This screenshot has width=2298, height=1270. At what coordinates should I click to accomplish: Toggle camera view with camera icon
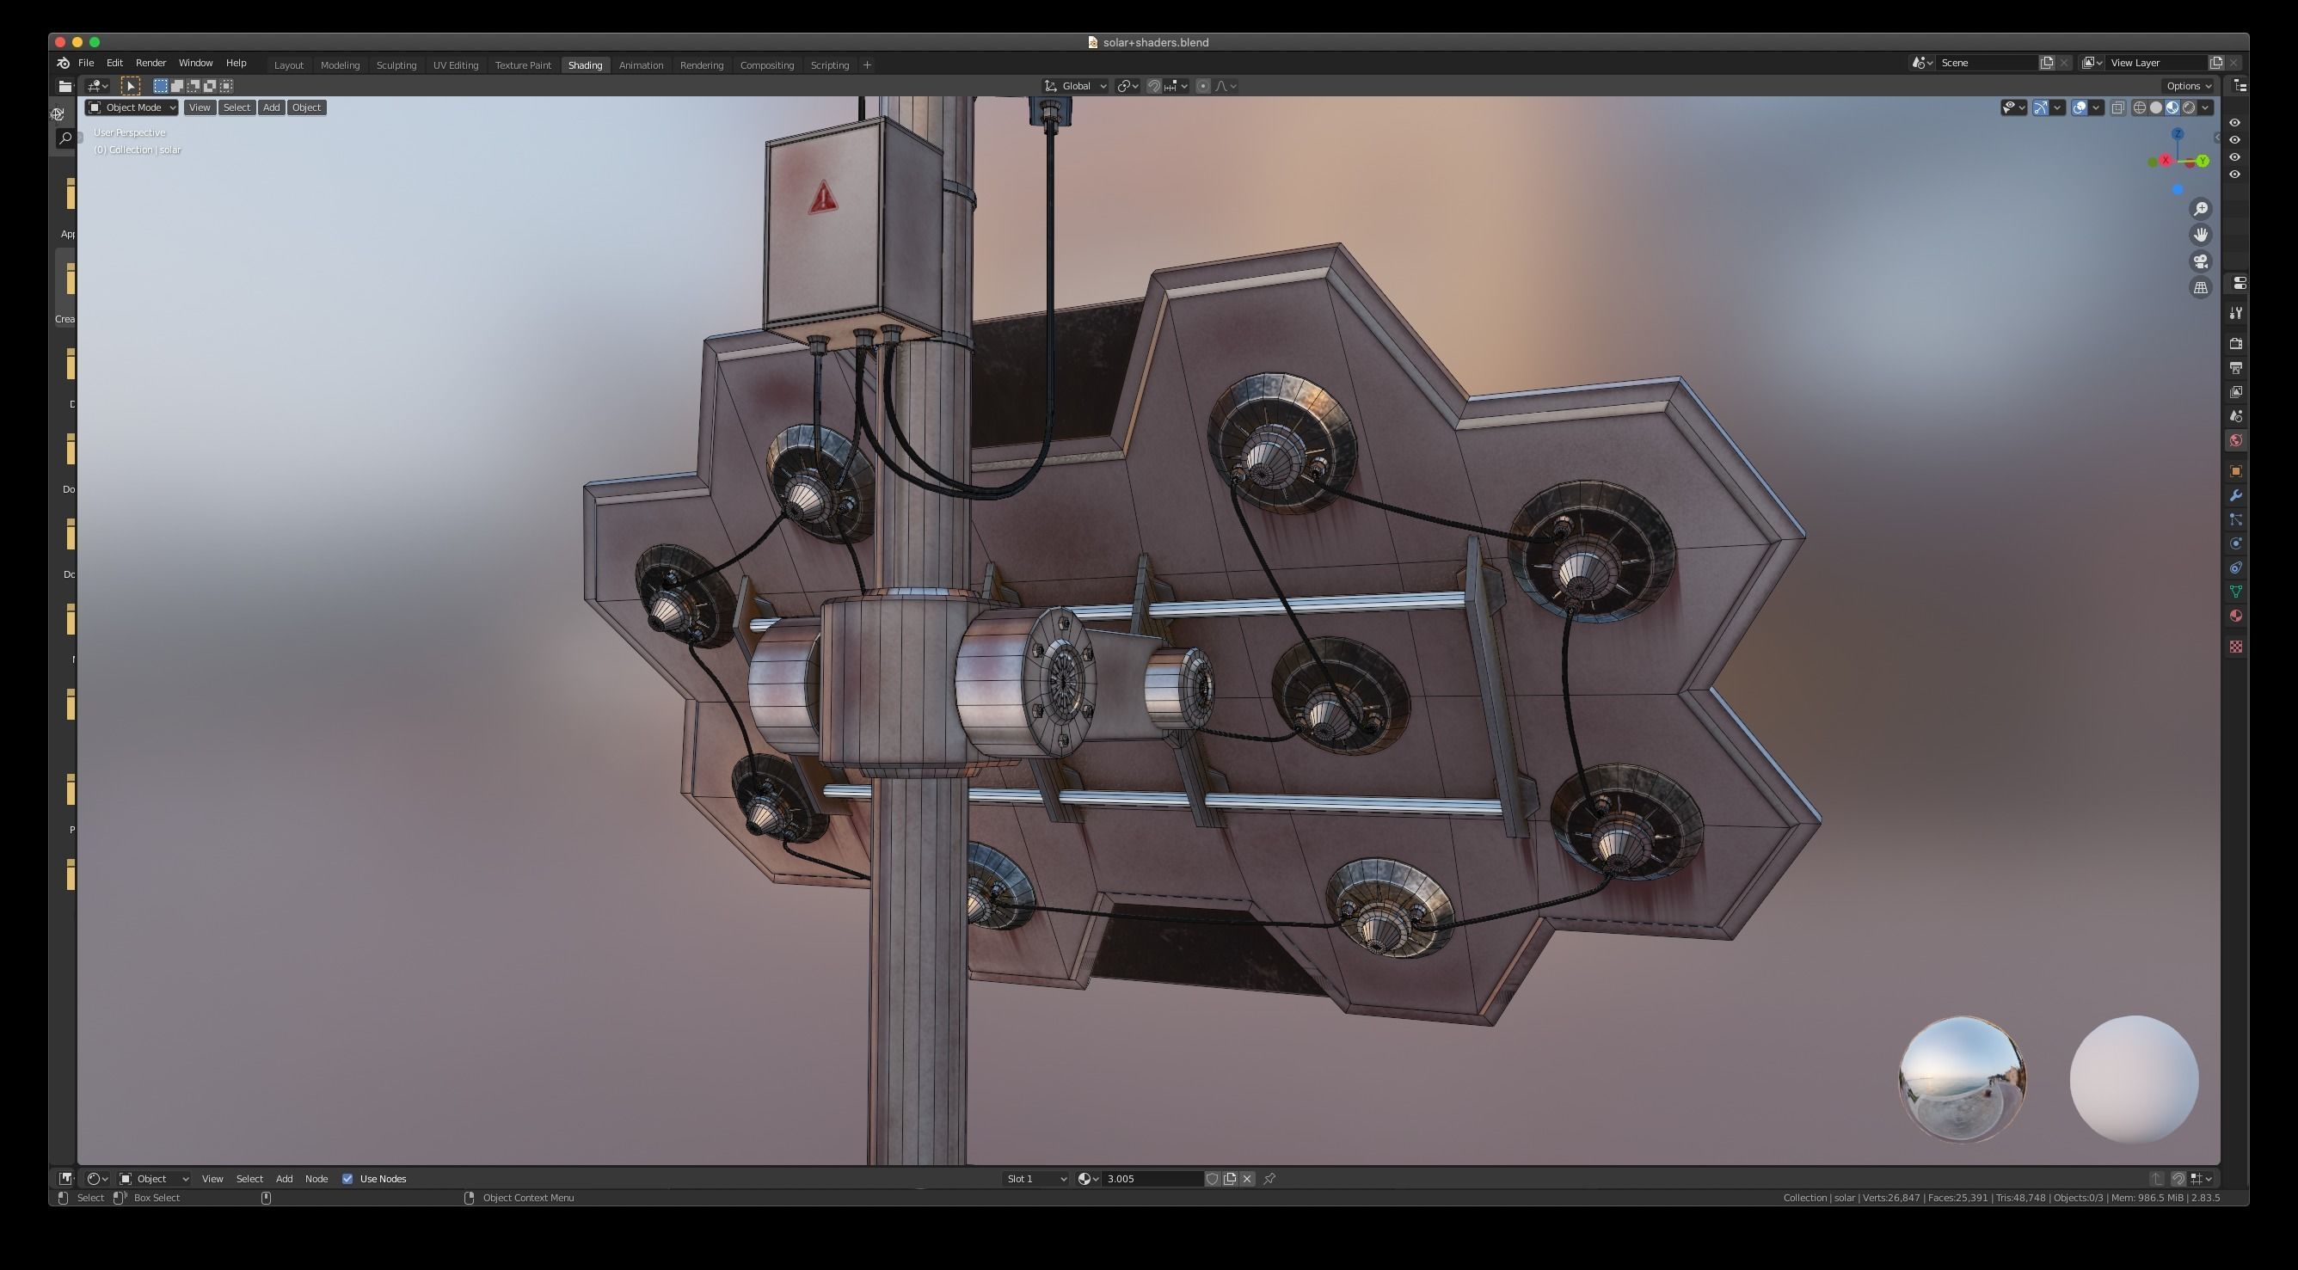click(x=2201, y=261)
